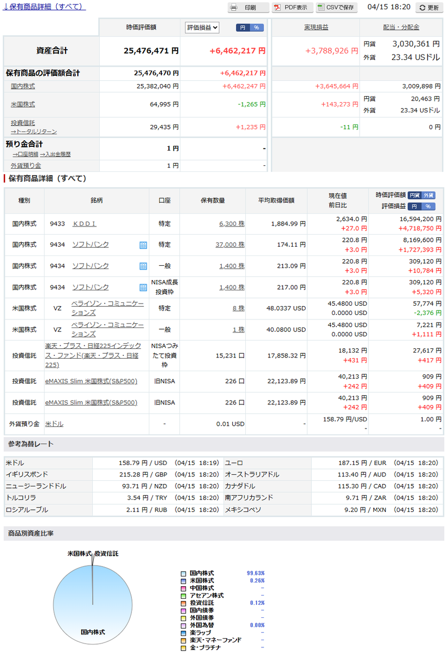The width and height of the screenshot is (448, 655).
Task: Set table 評価損益 column to %
Action: [428, 206]
